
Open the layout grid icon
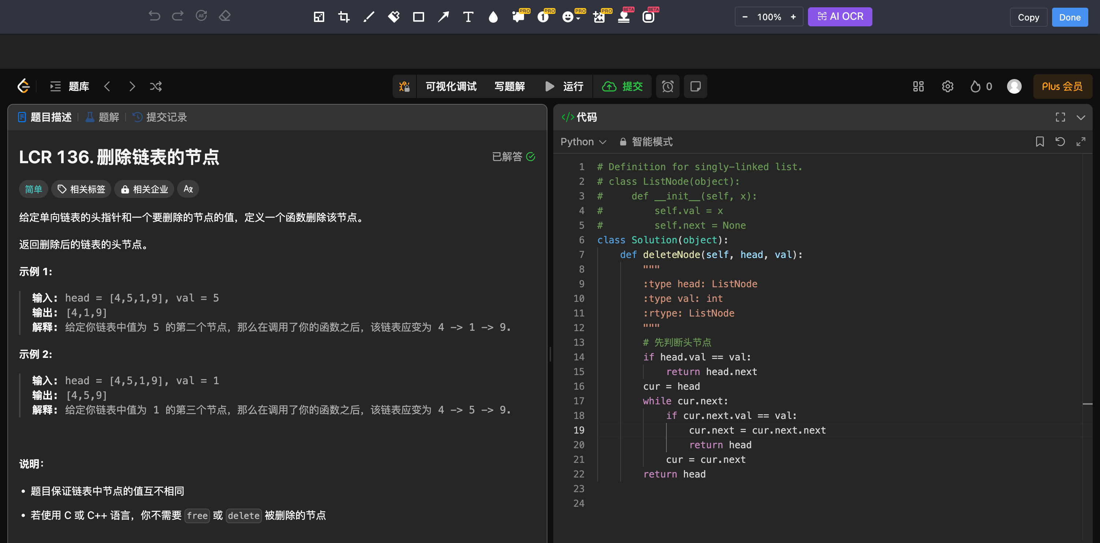[x=918, y=86]
